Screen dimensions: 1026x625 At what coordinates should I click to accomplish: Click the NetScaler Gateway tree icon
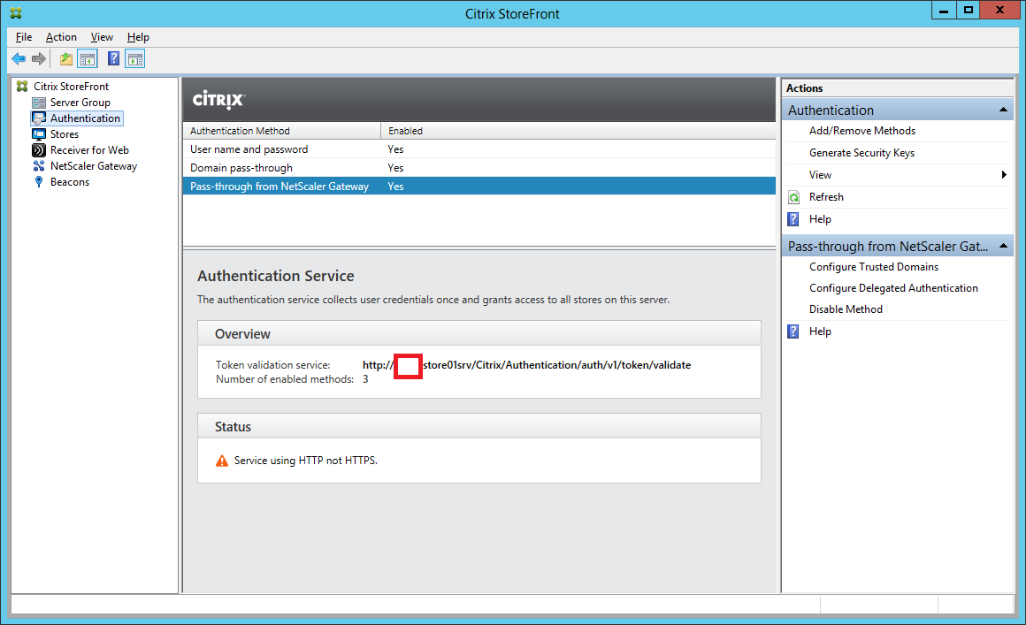pyautogui.click(x=39, y=166)
